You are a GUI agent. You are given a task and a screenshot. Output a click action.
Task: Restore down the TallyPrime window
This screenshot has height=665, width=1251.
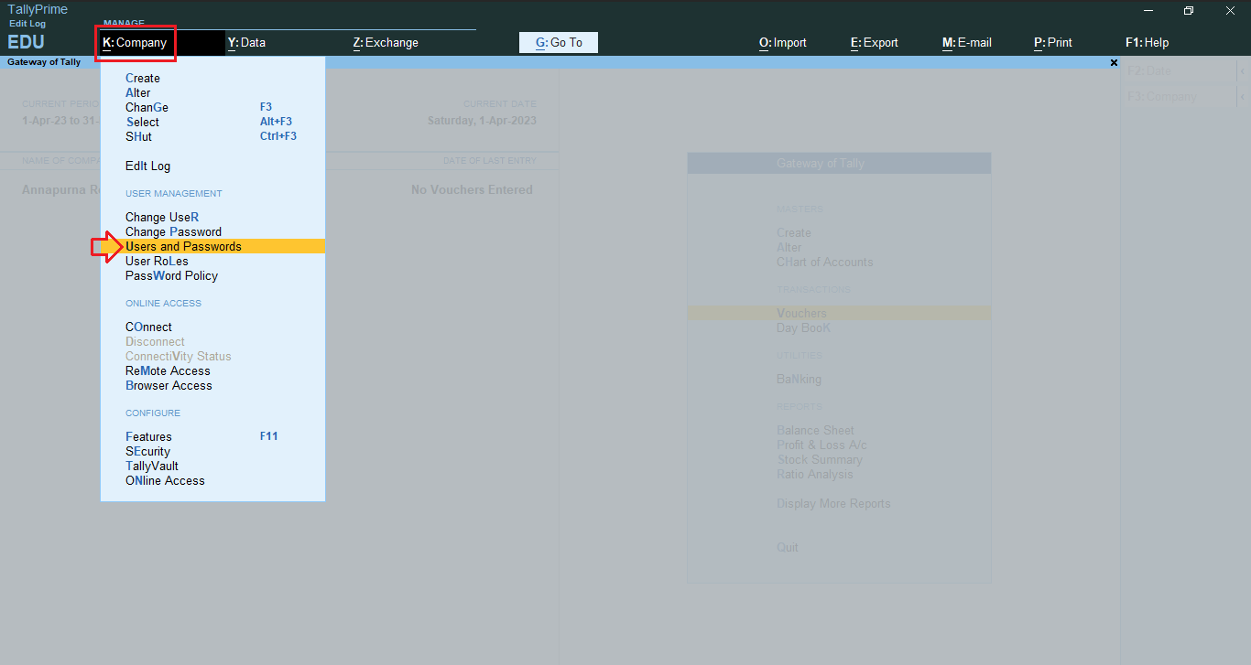pyautogui.click(x=1189, y=11)
